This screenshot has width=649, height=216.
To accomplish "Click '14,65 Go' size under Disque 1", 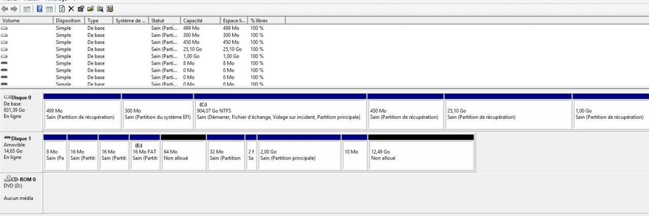I will pos(13,151).
